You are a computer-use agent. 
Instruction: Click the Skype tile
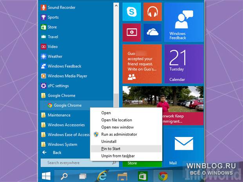pyautogui.click(x=132, y=12)
